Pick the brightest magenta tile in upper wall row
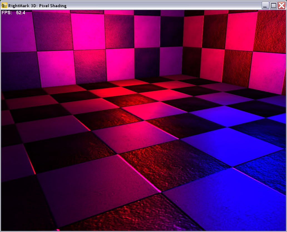 coord(89,31)
